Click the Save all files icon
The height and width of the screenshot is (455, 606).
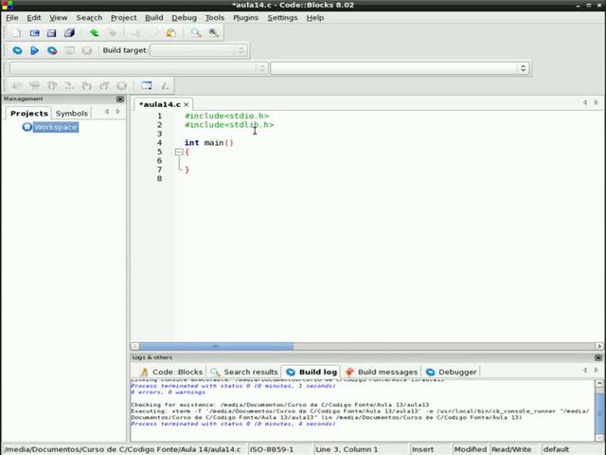click(x=69, y=33)
